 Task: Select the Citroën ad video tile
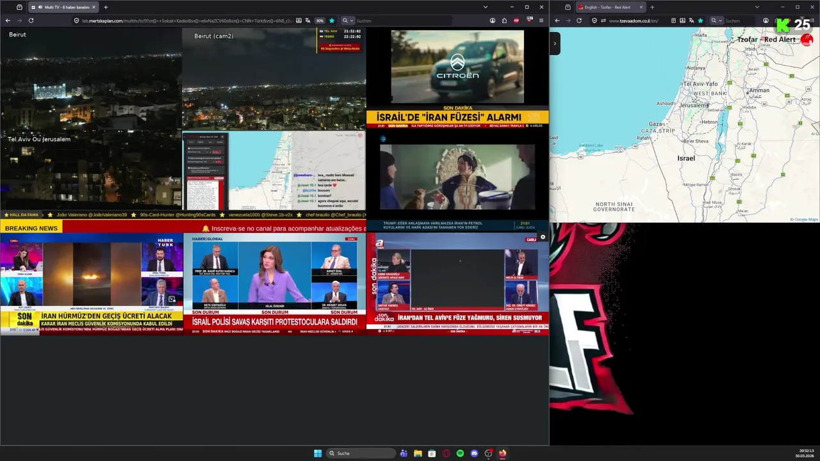click(457, 67)
